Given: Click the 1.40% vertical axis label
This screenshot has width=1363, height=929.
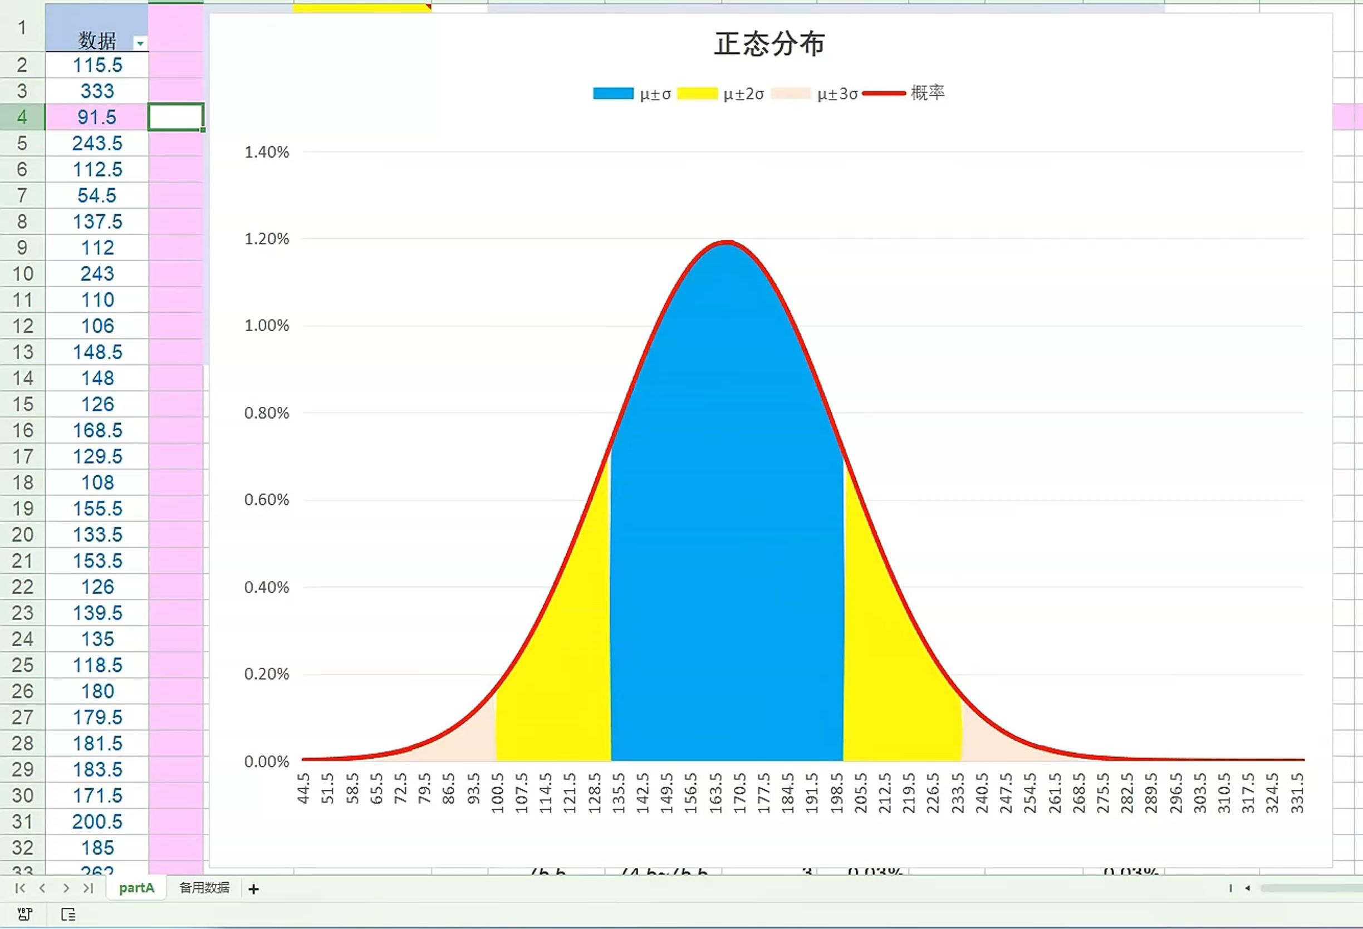Looking at the screenshot, I should [267, 153].
